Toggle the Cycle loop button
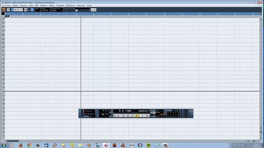Screen dimensions: 264x148 (x=132, y=116)
